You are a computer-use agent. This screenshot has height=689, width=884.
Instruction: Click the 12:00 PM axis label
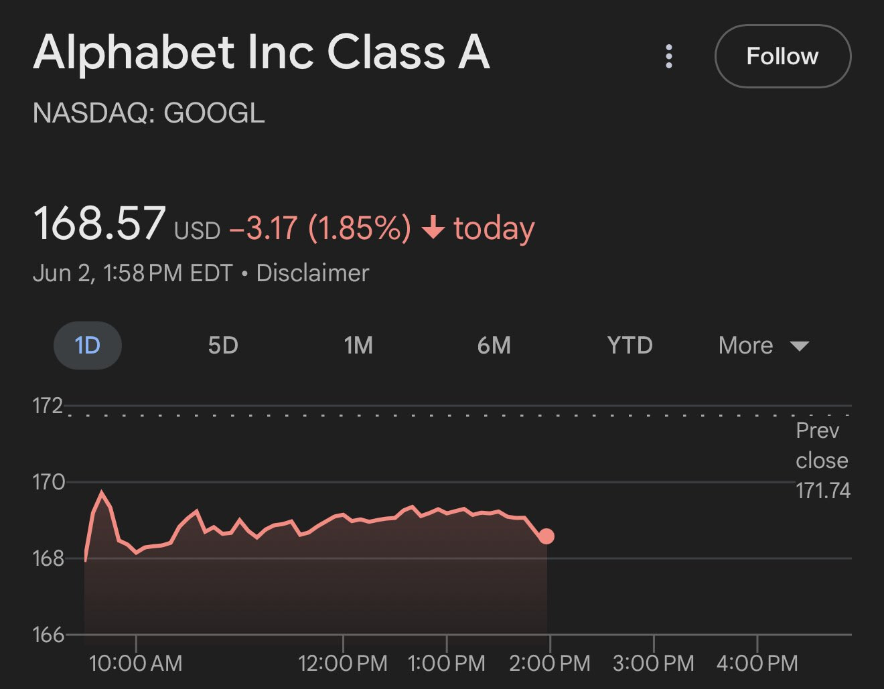tap(343, 664)
